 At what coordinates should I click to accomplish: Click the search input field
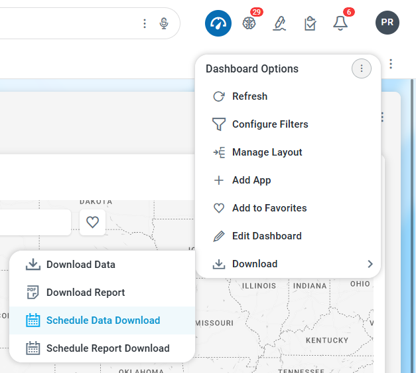pyautogui.click(x=66, y=23)
